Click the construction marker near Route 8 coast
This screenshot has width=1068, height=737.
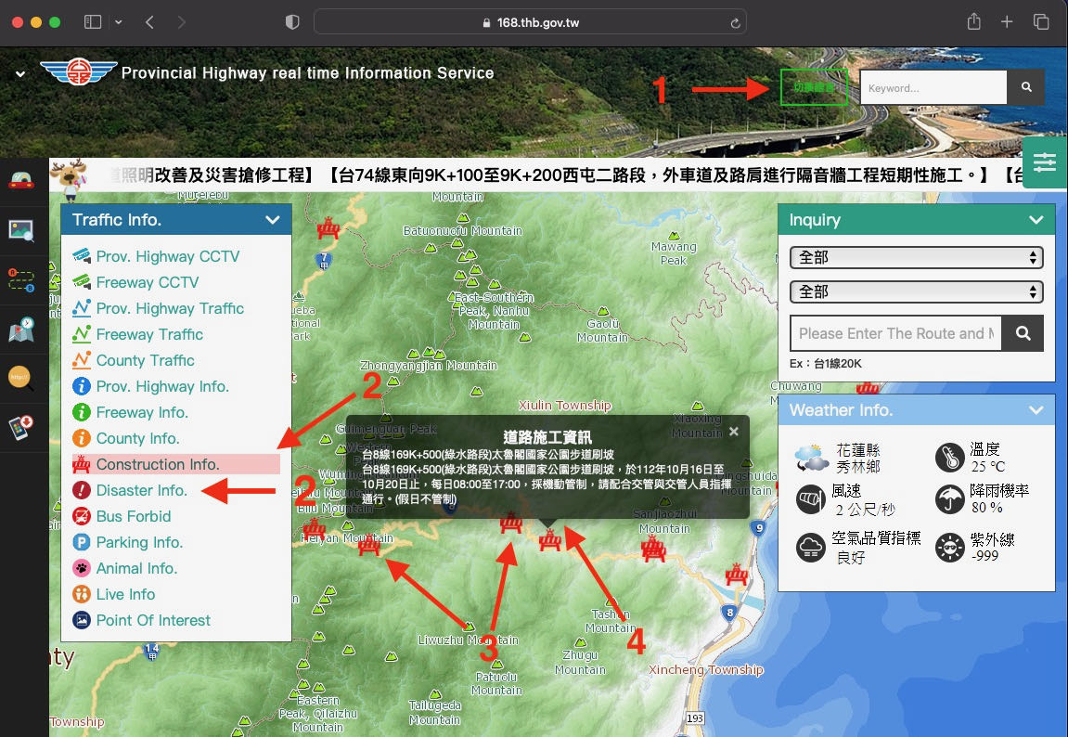tap(737, 575)
